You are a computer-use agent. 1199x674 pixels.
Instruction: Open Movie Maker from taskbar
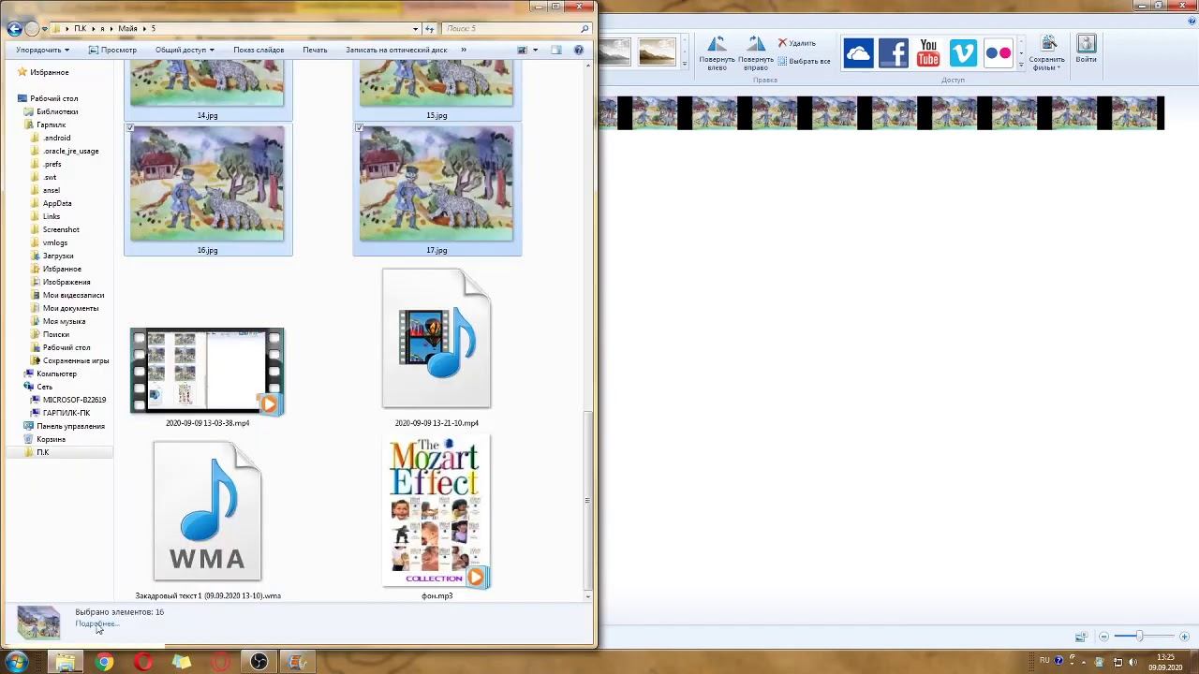(x=297, y=662)
